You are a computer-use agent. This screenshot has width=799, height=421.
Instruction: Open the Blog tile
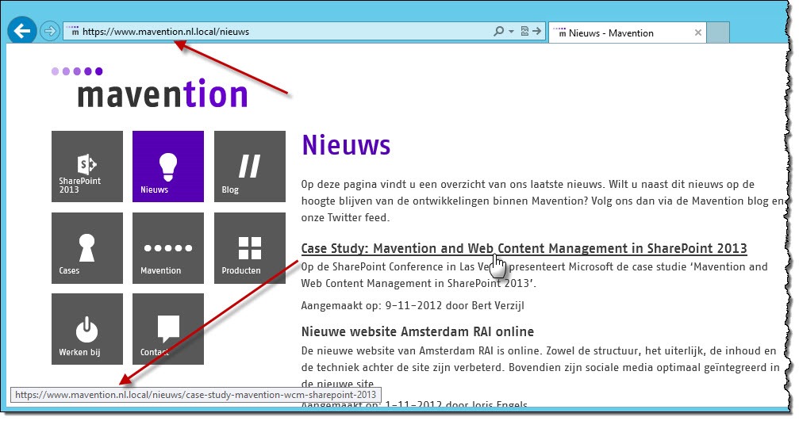(x=250, y=166)
